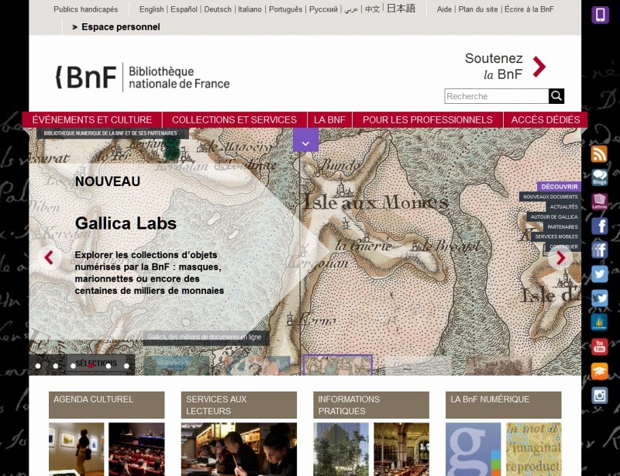This screenshot has height=476, width=620.
Task: Go to previous slide with left red arrow
Action: click(50, 257)
